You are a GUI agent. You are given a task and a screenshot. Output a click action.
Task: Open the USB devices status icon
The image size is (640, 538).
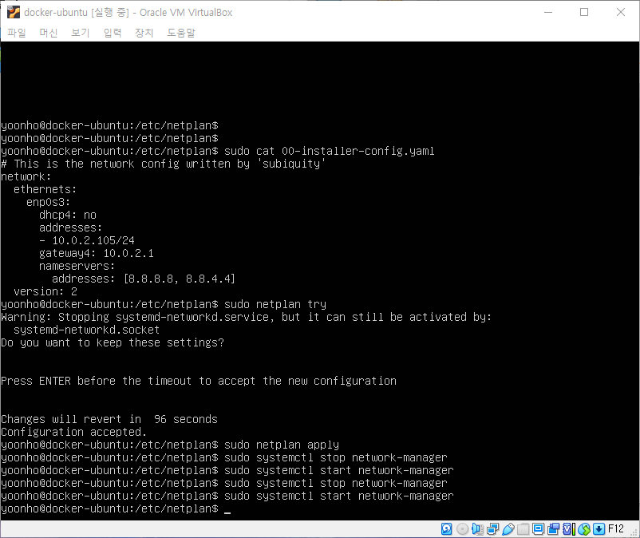tap(508, 529)
